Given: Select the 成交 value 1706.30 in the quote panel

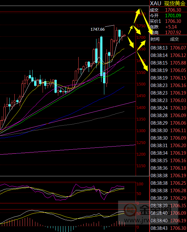Looking at the screenshot, I should tap(173, 10).
